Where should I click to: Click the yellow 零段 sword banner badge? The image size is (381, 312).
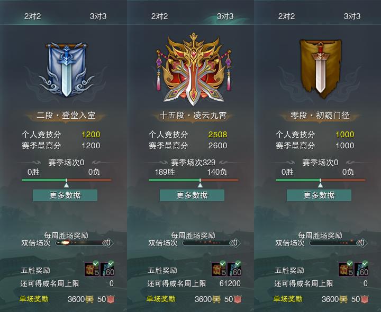pos(320,69)
